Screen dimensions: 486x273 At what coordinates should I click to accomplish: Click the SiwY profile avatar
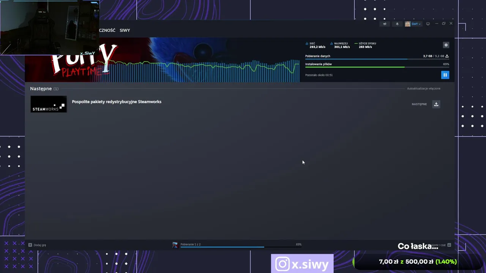click(x=407, y=24)
